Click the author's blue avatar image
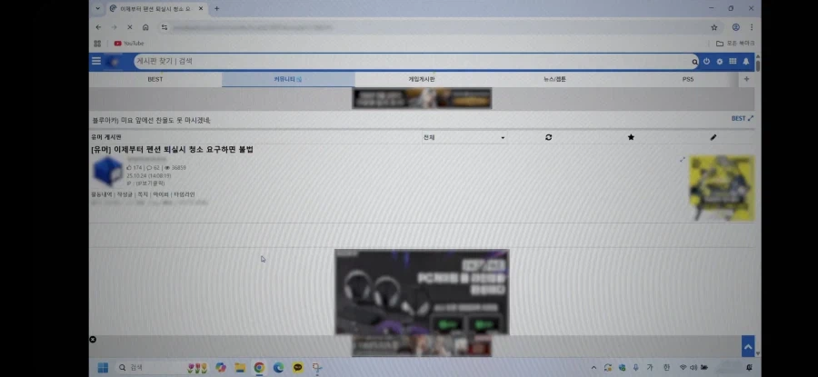Screen dimensions: 818x377 click(x=107, y=172)
